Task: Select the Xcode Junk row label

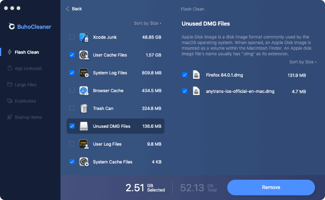Action: pos(105,37)
